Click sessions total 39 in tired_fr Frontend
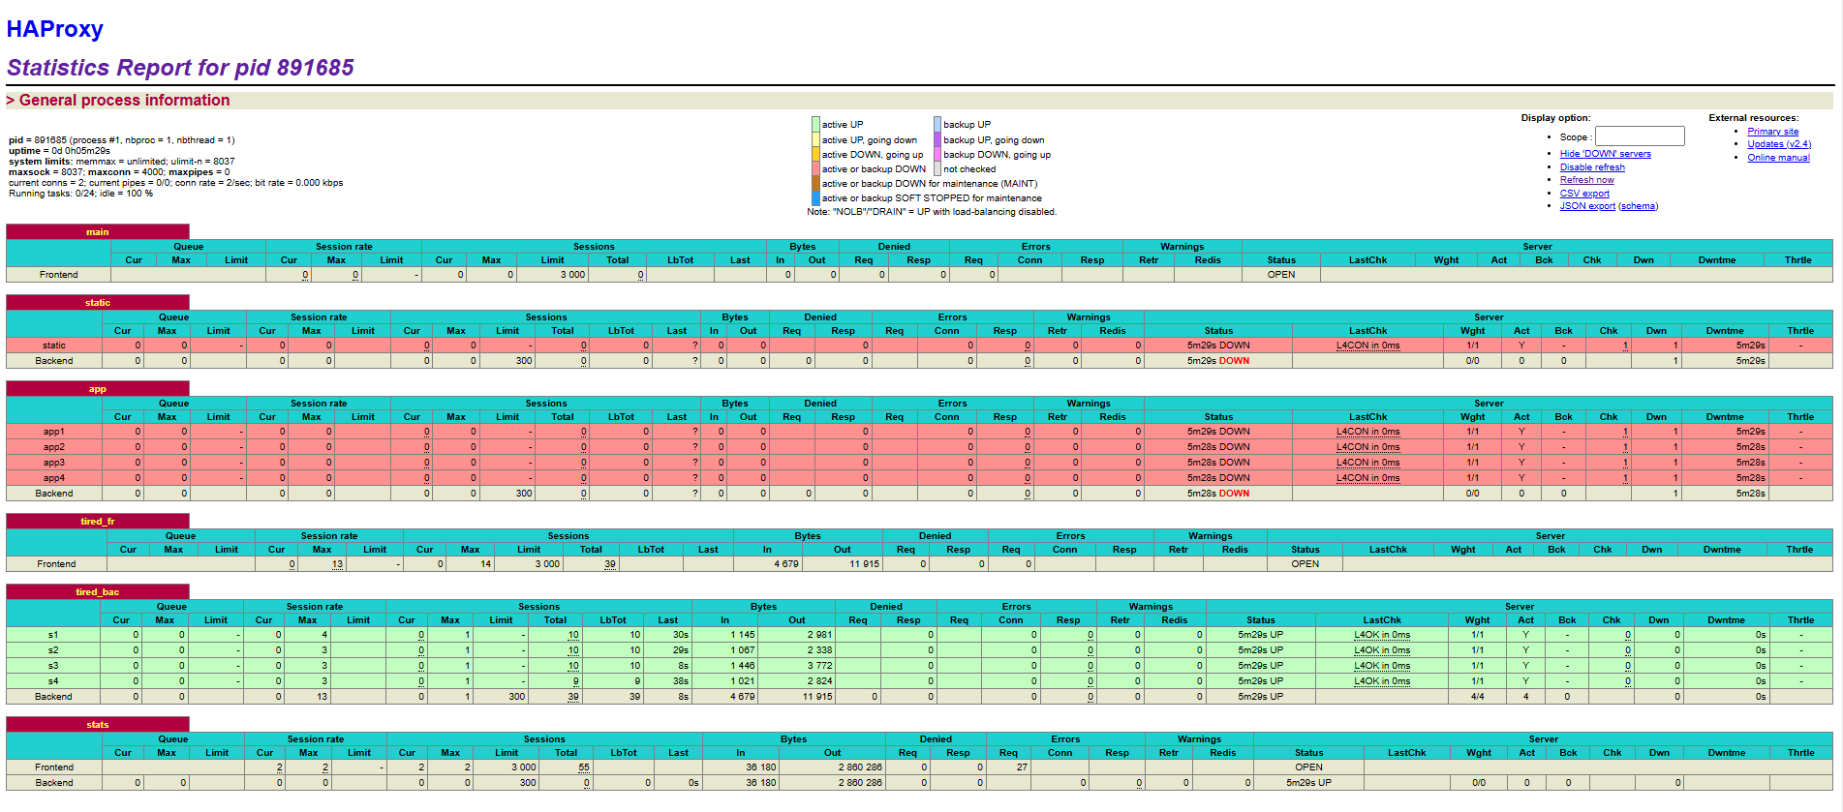This screenshot has width=1843, height=812. click(x=610, y=564)
